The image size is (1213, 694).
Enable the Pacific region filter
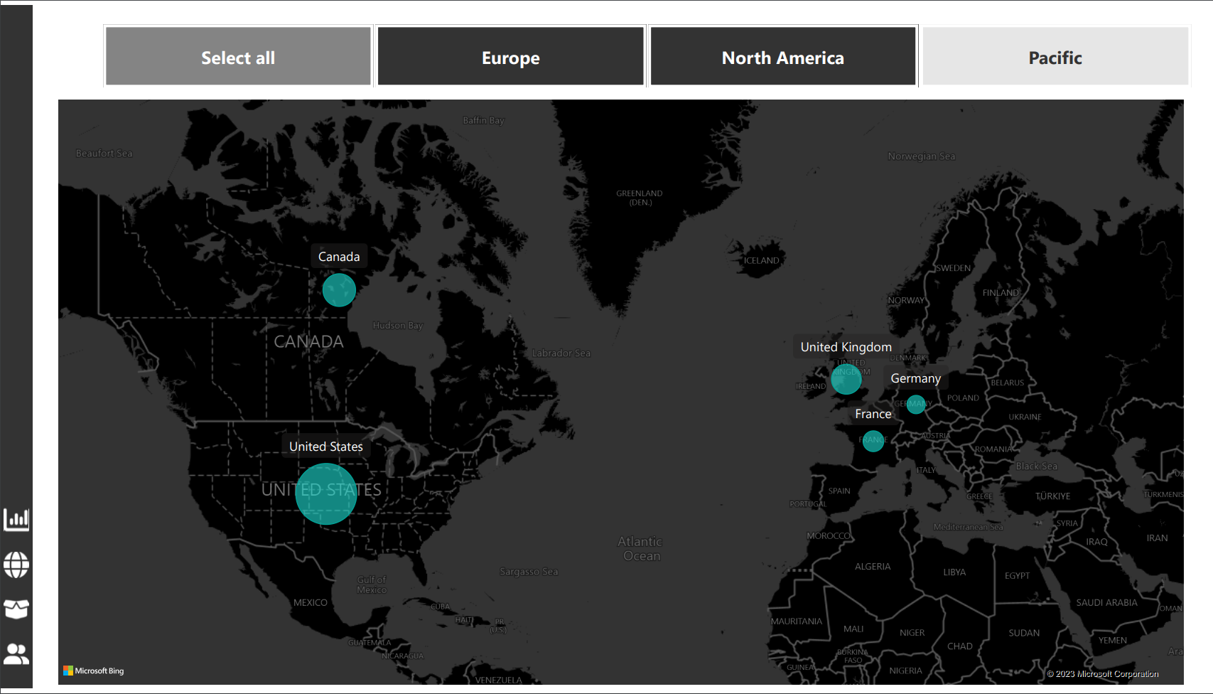(1055, 57)
